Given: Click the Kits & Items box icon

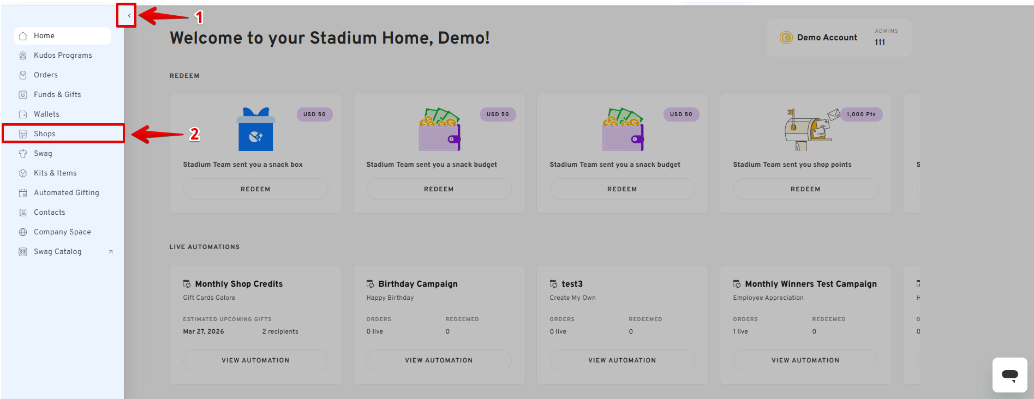Looking at the screenshot, I should (x=23, y=173).
